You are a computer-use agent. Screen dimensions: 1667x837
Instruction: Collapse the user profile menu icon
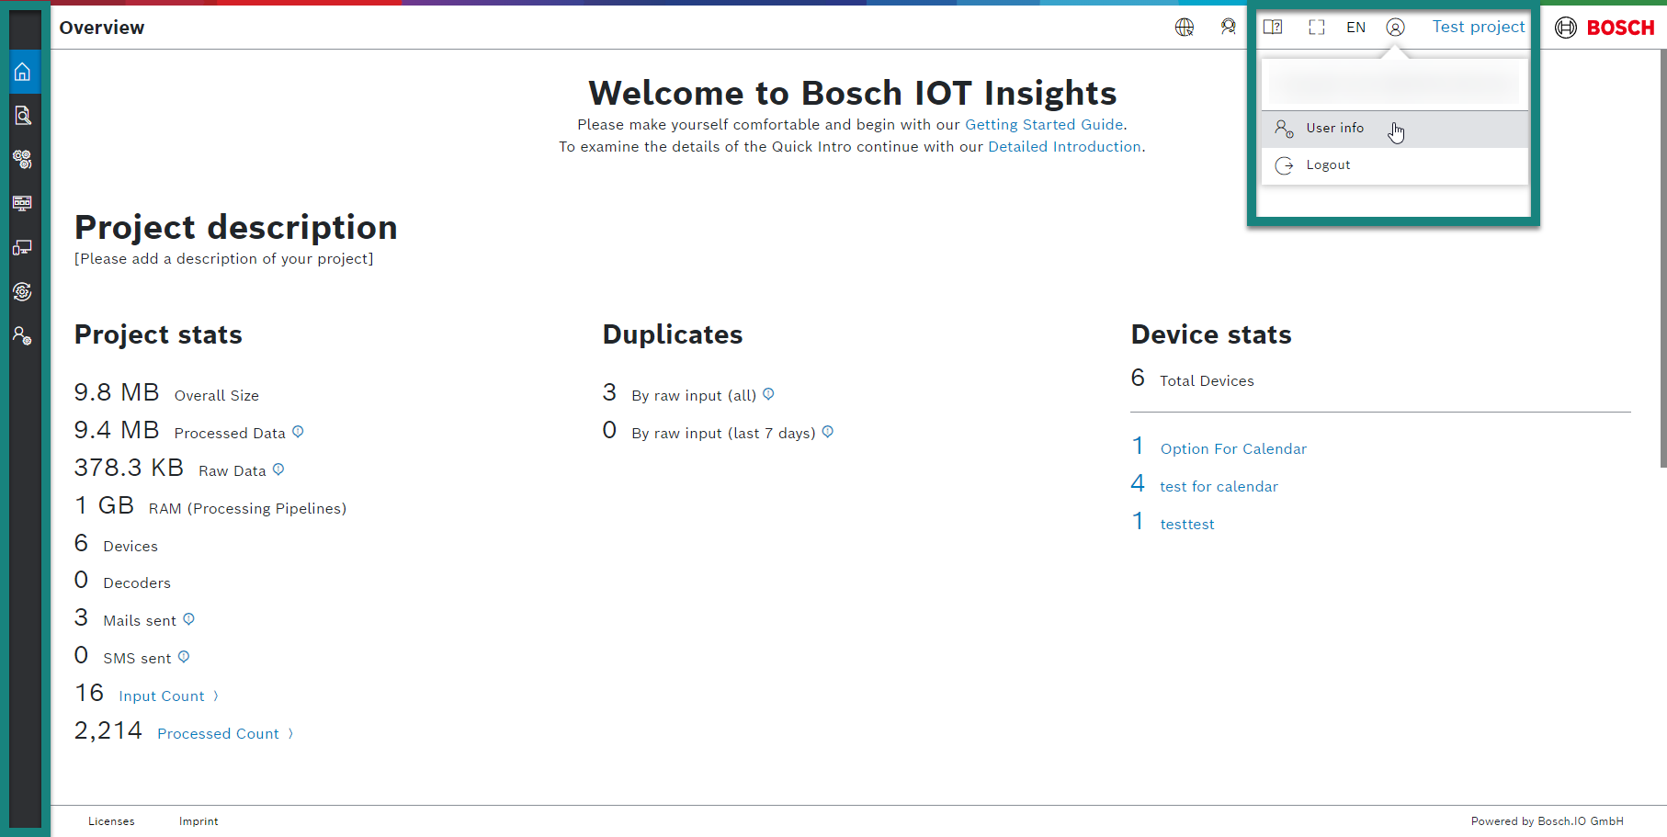coord(1395,28)
